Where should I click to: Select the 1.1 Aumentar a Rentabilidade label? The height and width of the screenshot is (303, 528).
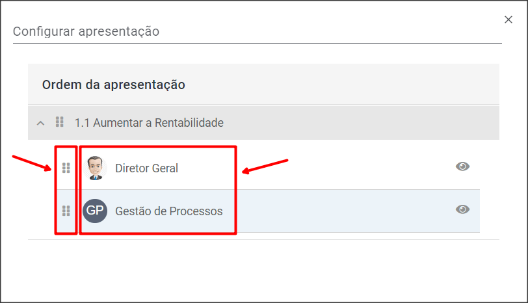(149, 122)
